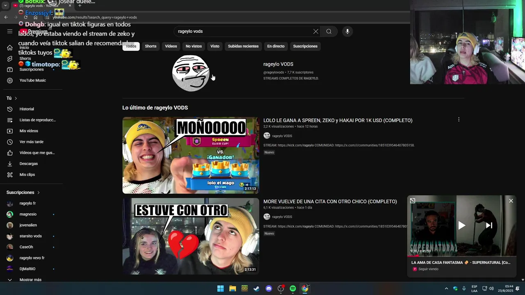Open Chrome tab search dropdown

(x=5, y=5)
